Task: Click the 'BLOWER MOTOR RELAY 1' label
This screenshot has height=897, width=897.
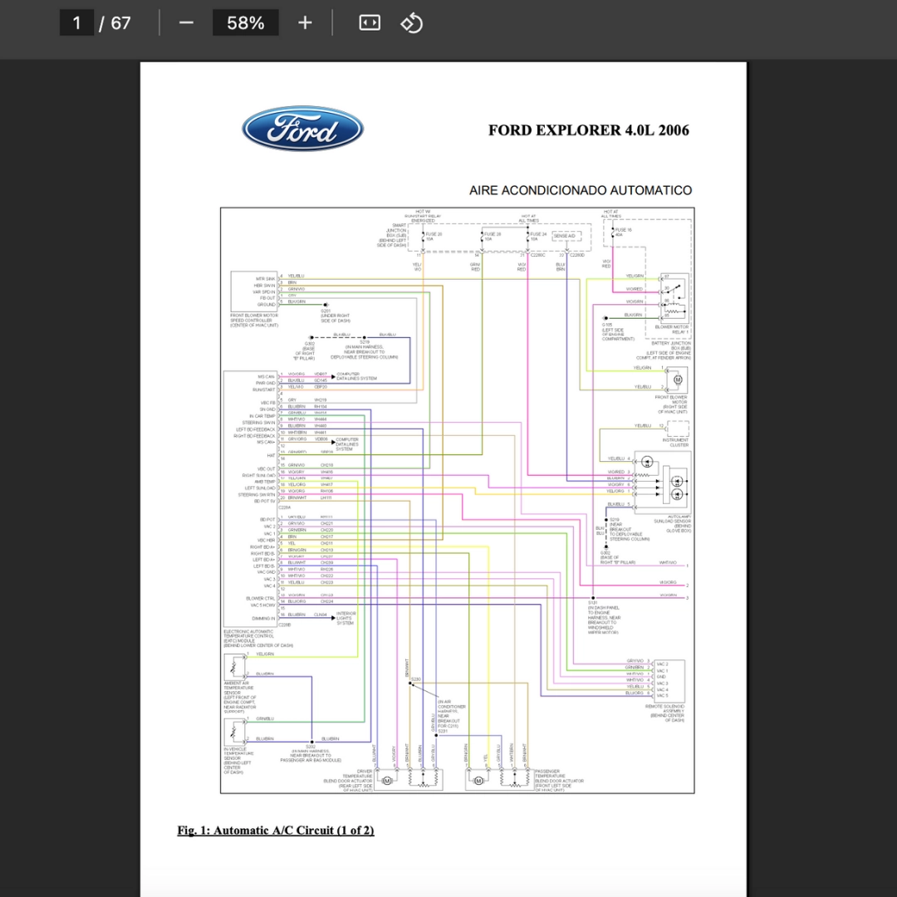Action: click(x=672, y=330)
